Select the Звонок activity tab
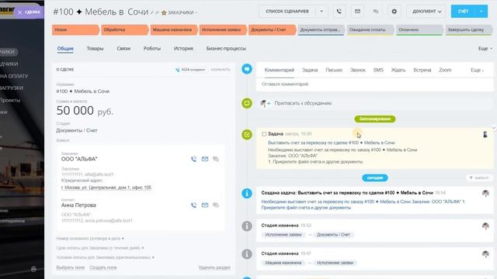Viewport: 497px width, 279px height. point(357,70)
